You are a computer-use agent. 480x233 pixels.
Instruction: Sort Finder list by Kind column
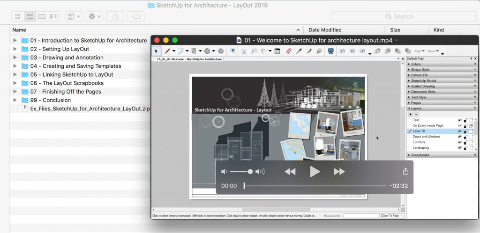(x=454, y=30)
